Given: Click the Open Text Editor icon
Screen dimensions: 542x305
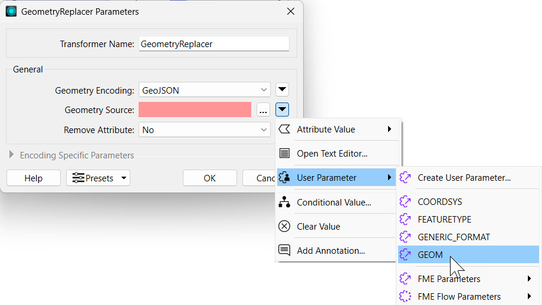Looking at the screenshot, I should click(x=284, y=154).
